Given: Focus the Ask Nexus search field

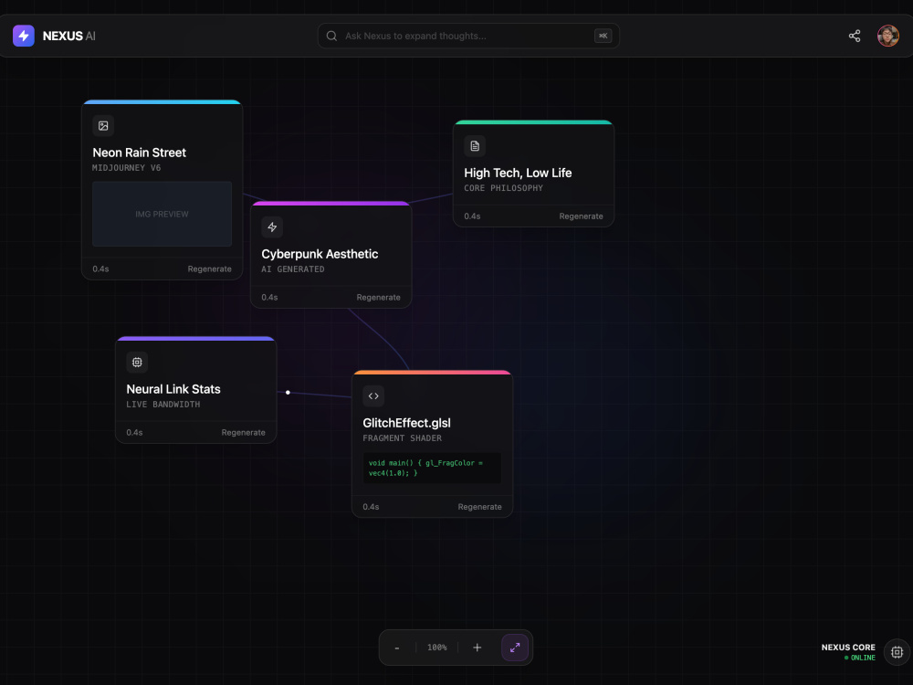Looking at the screenshot, I should pyautogui.click(x=468, y=36).
